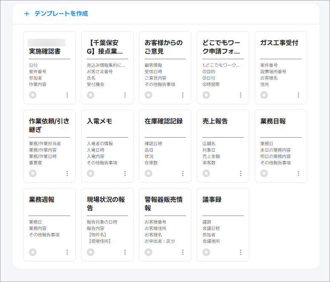The height and width of the screenshot is (282, 330).
Task: Open three-dot menu on 売上報告 card
Action: pyautogui.click(x=241, y=173)
